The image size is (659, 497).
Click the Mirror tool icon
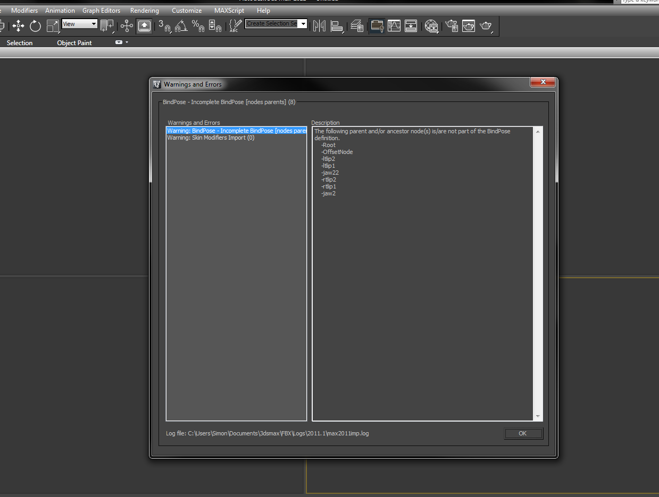point(319,25)
